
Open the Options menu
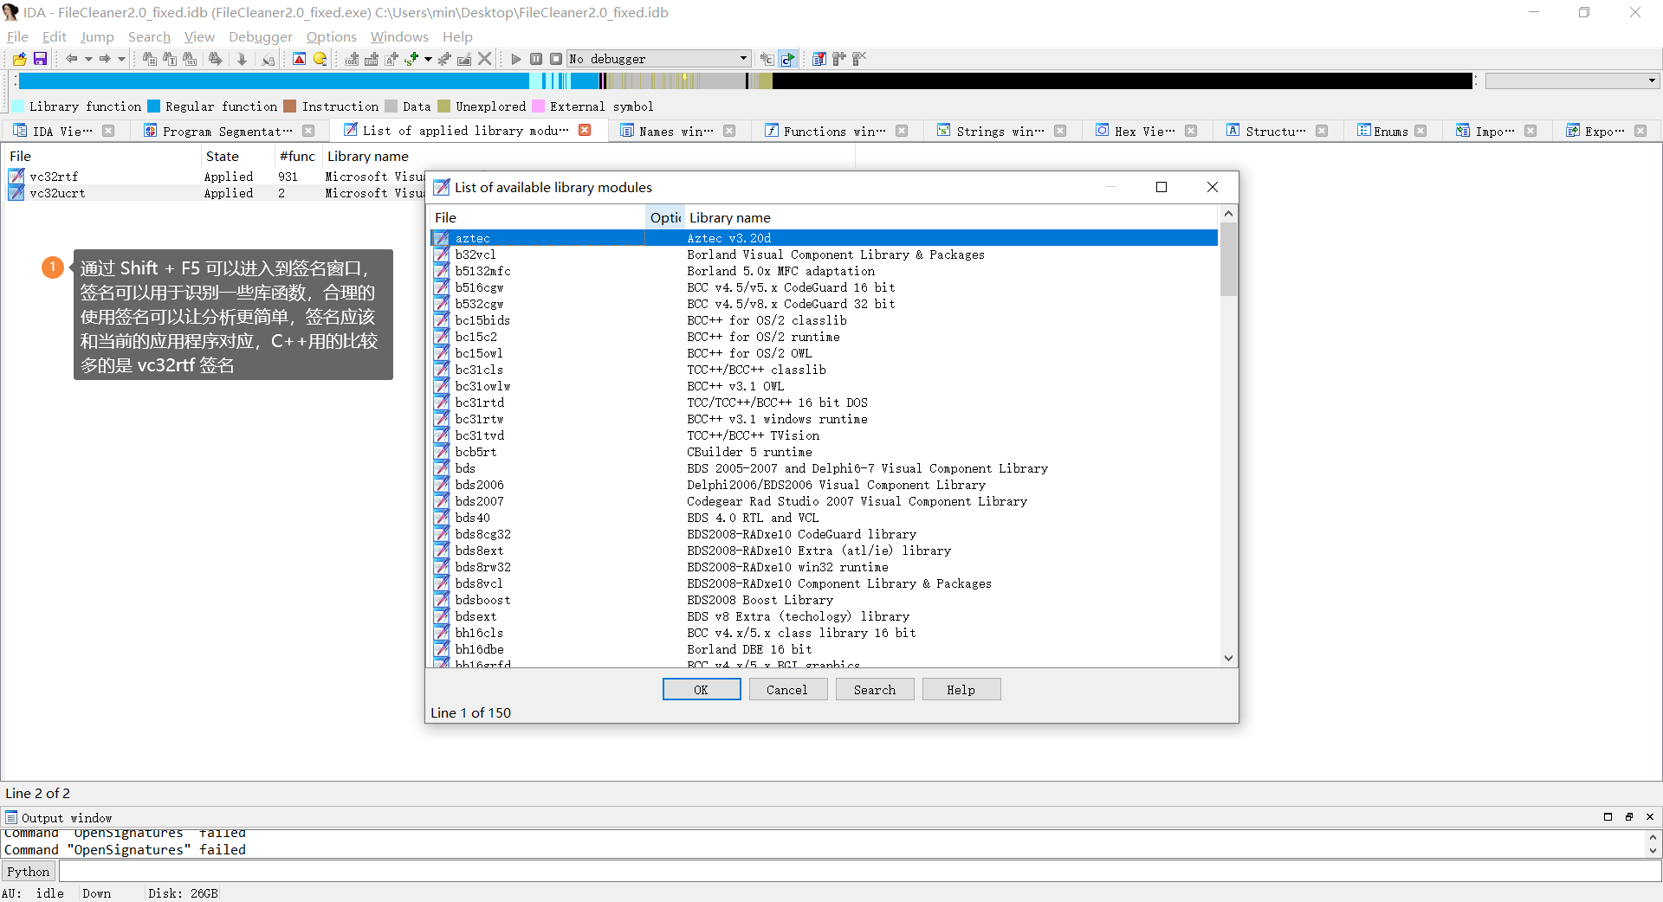332,36
